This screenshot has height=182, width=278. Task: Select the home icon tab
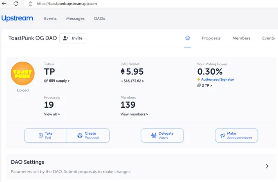click(188, 38)
